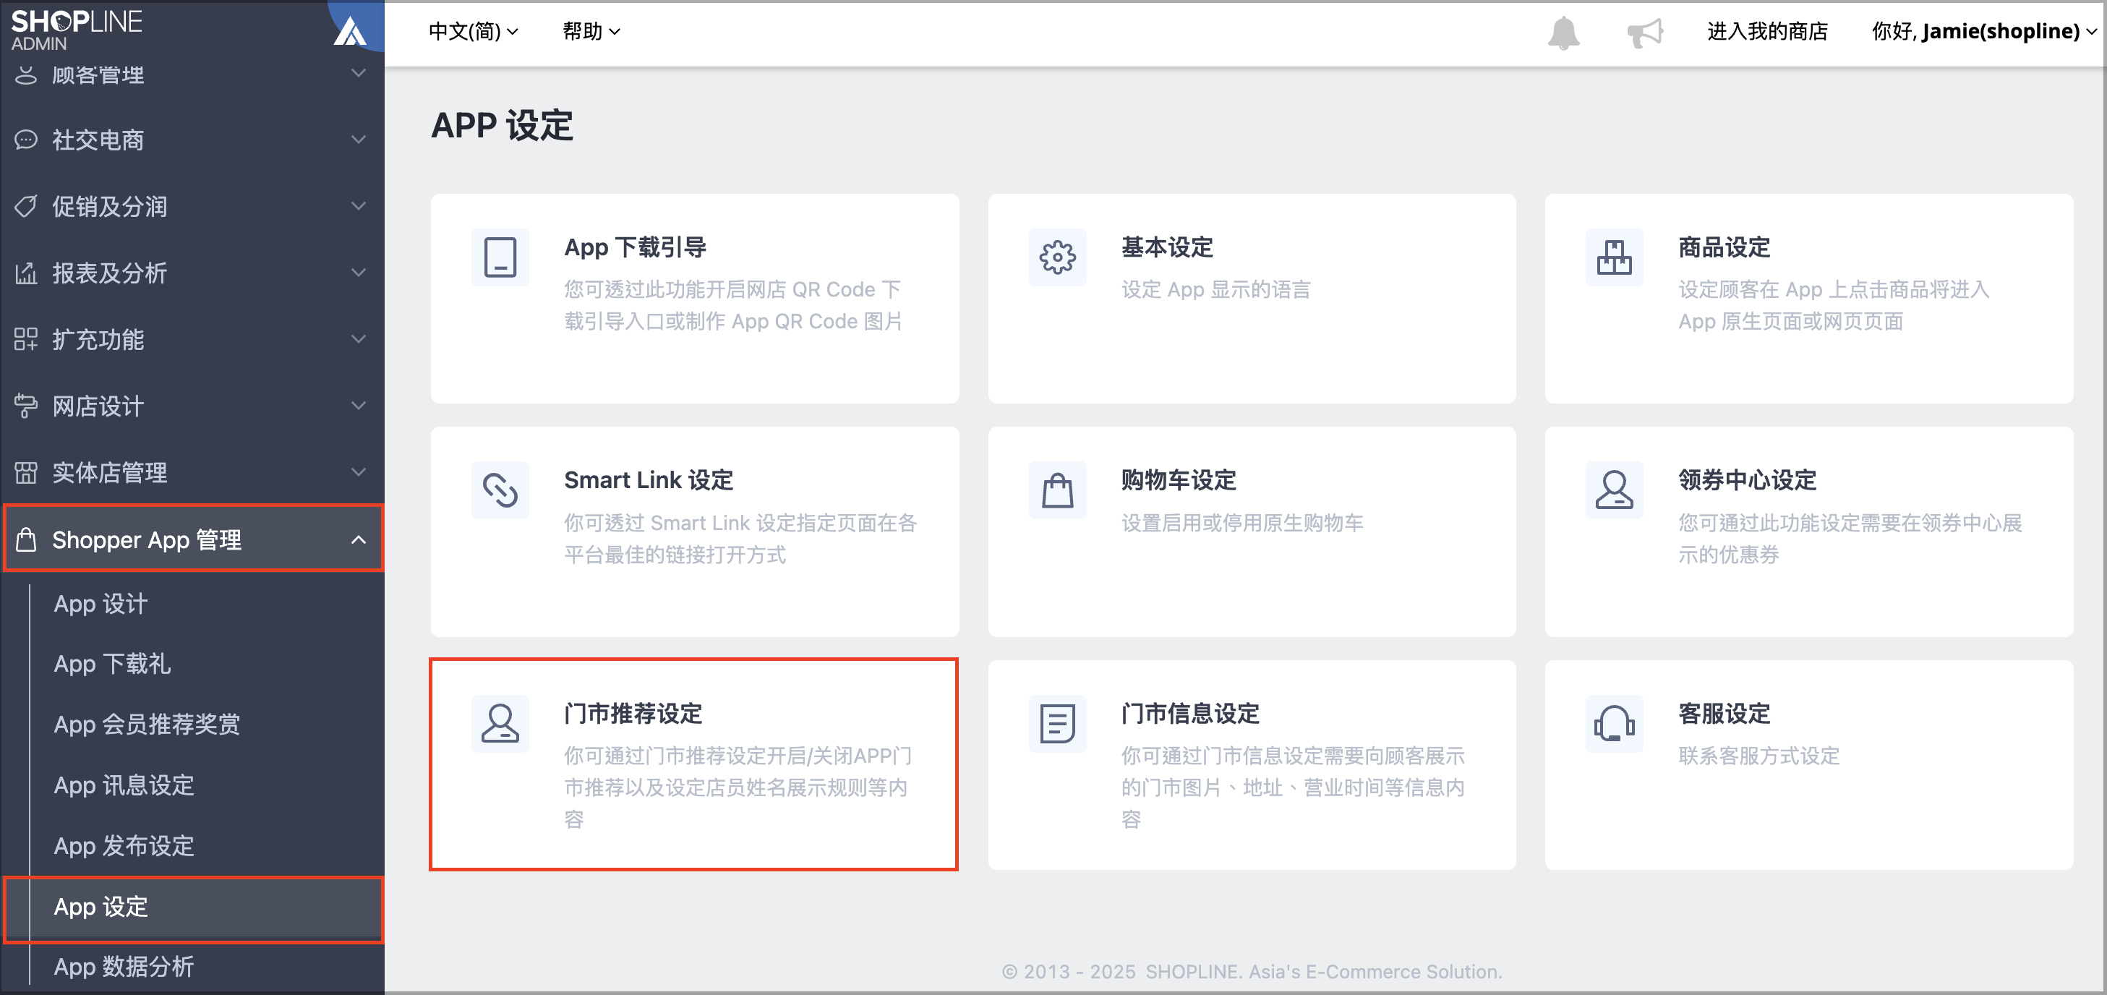Click the 设定 App 显示的语言 description text
The width and height of the screenshot is (2107, 995).
(1215, 290)
